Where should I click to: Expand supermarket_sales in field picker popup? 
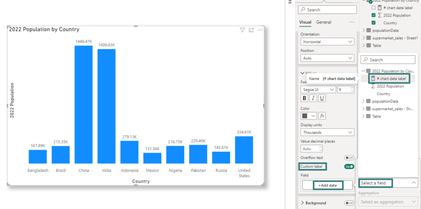363,109
